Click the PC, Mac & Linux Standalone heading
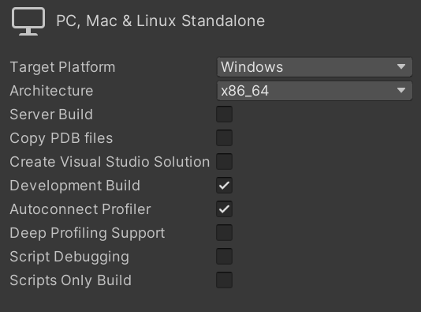The image size is (421, 312). click(x=161, y=21)
